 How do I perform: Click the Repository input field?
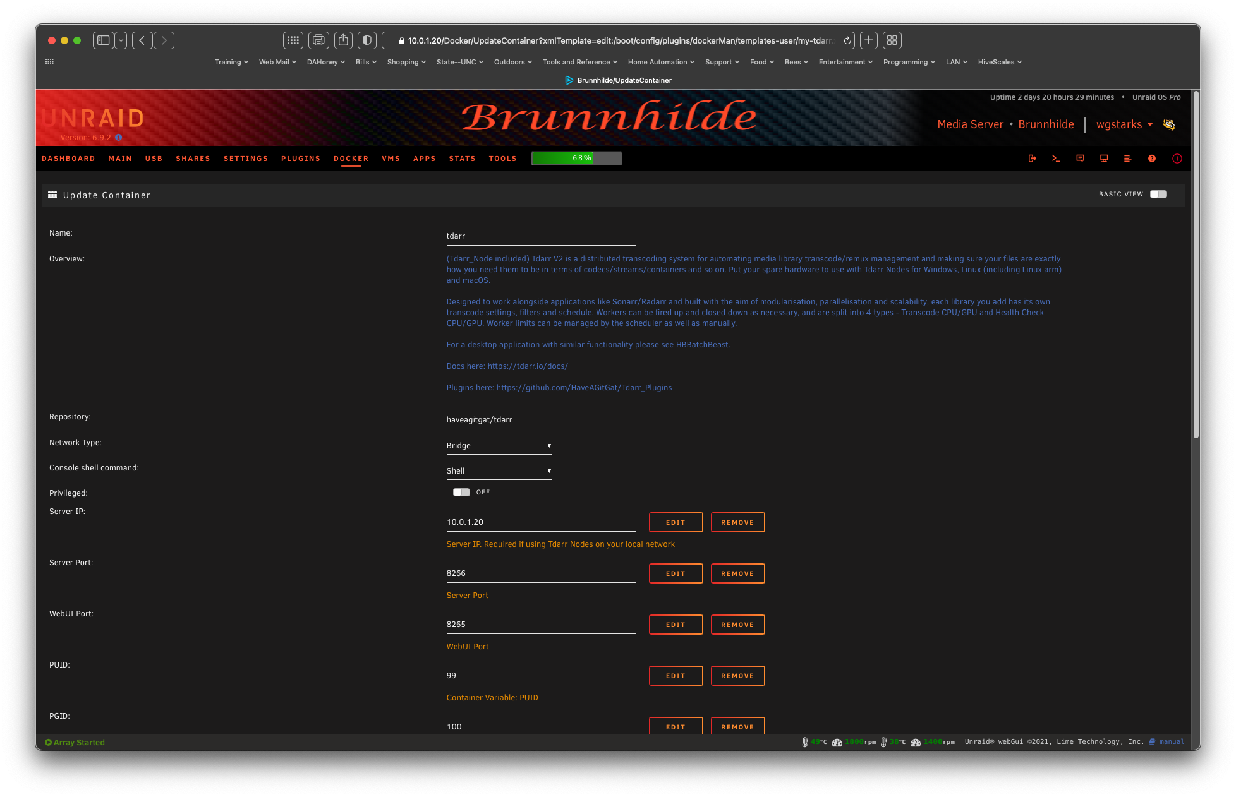(540, 420)
